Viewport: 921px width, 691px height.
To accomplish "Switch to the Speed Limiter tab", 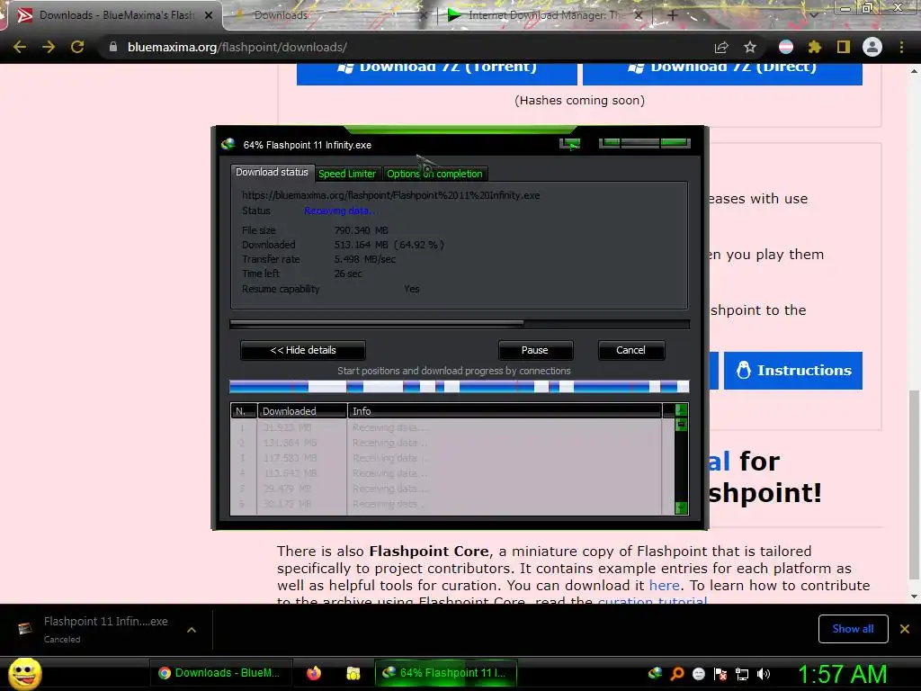I will click(347, 174).
